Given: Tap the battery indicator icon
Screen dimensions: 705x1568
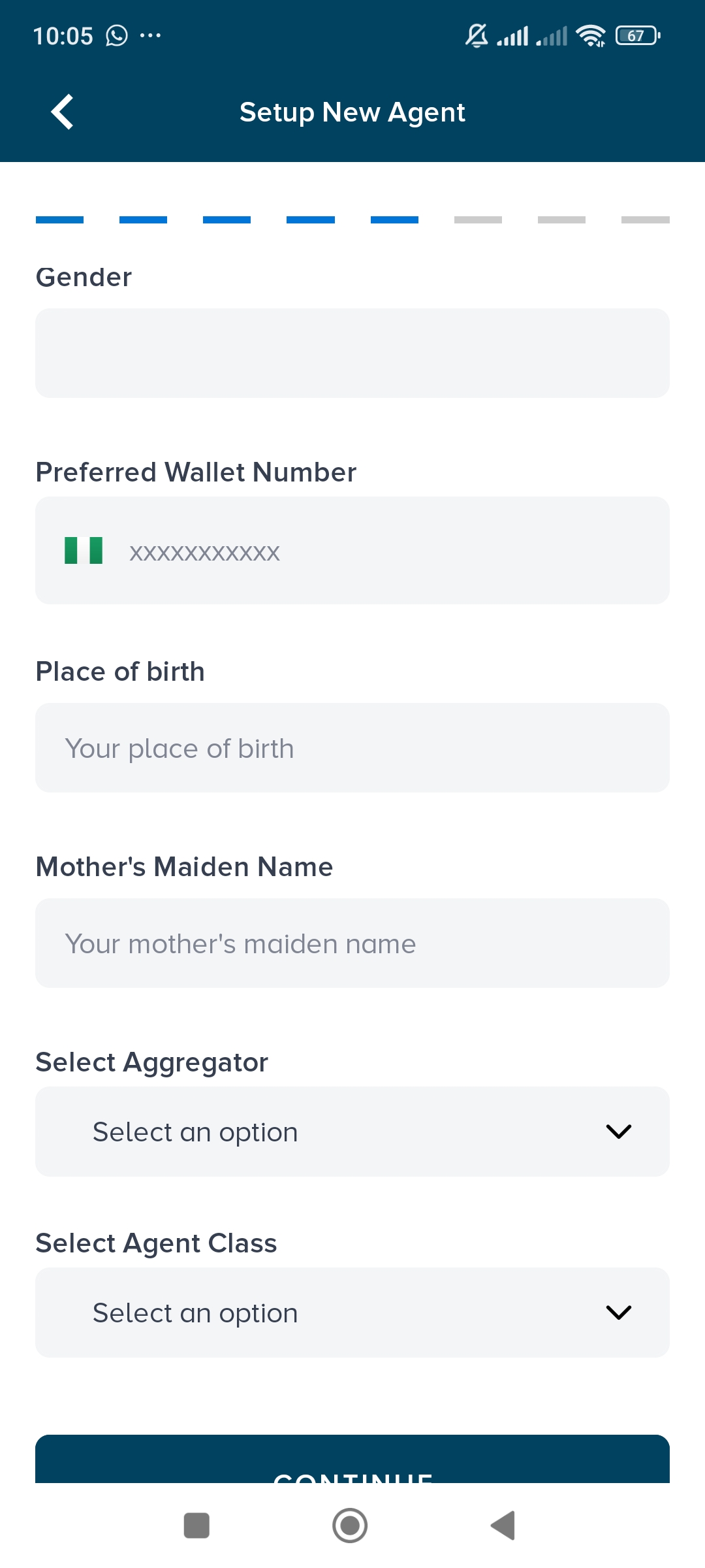Looking at the screenshot, I should click(637, 35).
